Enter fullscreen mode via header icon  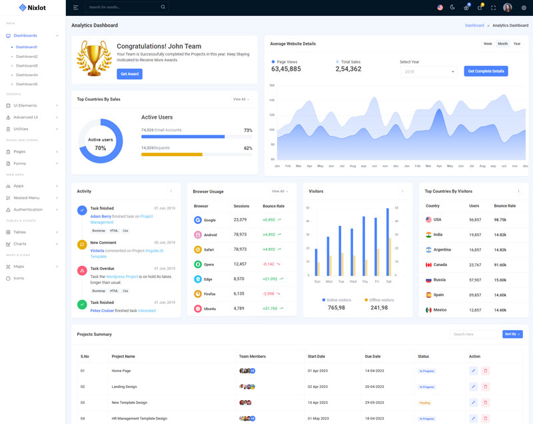pyautogui.click(x=493, y=7)
